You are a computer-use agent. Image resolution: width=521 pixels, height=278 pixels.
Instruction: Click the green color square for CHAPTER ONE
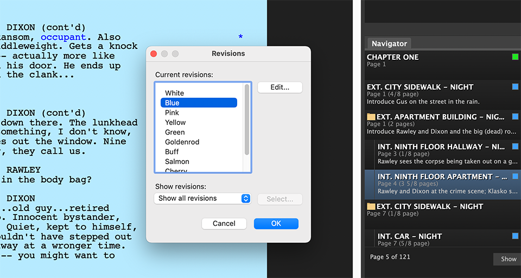pos(515,57)
